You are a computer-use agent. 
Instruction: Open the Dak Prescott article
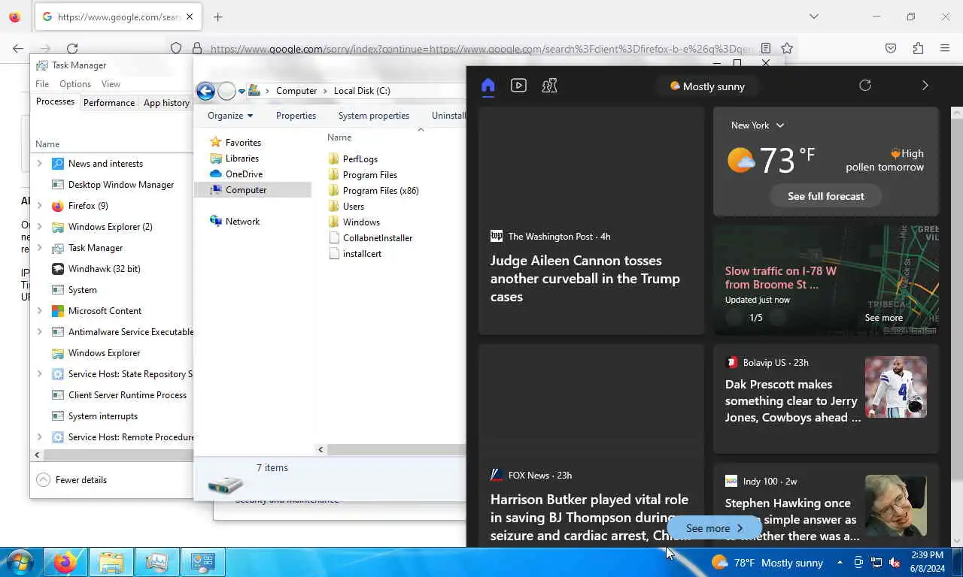coord(793,401)
